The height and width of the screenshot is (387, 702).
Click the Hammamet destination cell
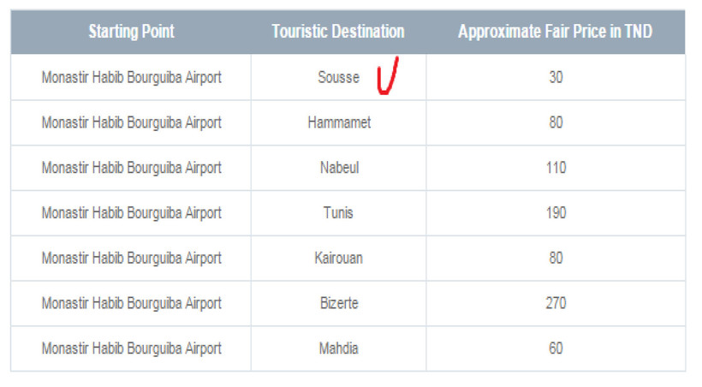point(339,122)
